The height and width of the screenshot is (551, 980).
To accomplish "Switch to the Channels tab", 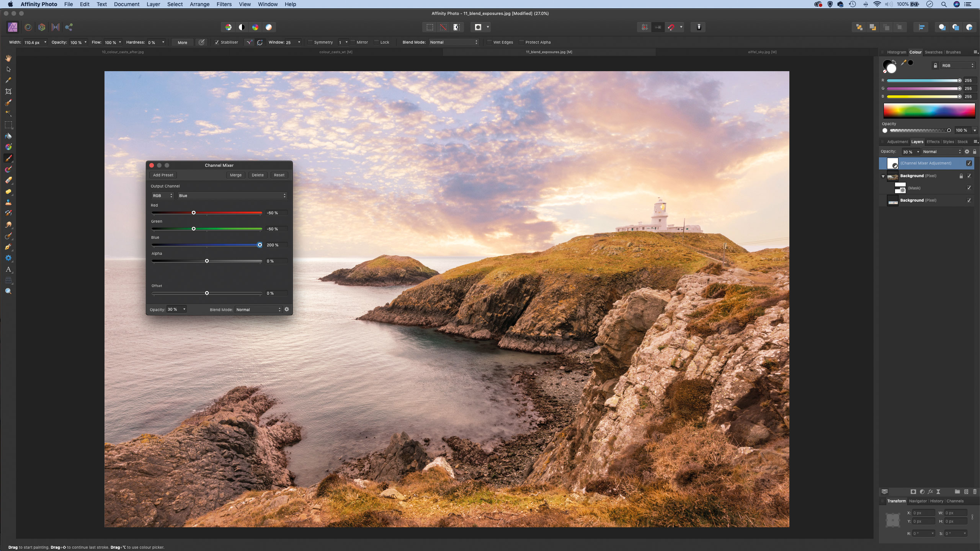I will 955,501.
